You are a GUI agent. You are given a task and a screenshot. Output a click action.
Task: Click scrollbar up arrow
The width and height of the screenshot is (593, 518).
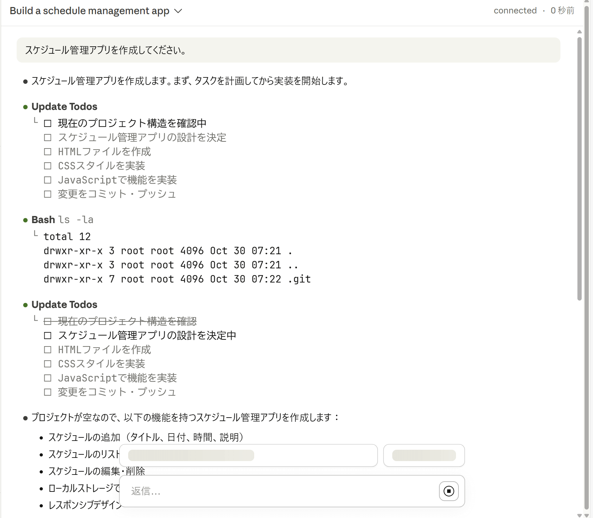pyautogui.click(x=580, y=32)
